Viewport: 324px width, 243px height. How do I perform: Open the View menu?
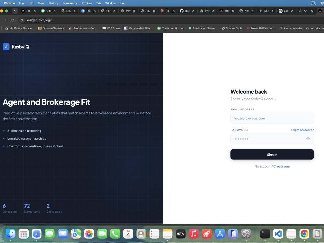41,3
